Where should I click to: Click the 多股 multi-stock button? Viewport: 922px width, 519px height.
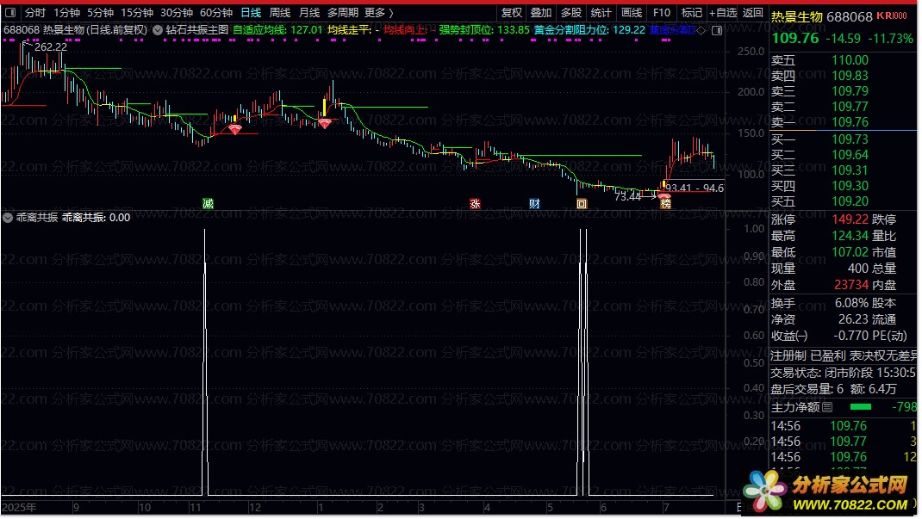pyautogui.click(x=571, y=12)
